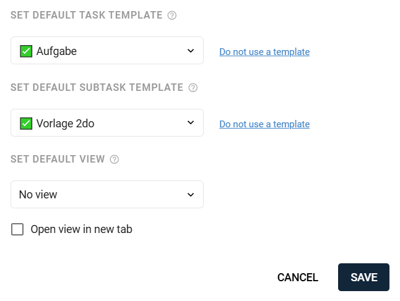Click help icon beside Set Default Task Template
This screenshot has height=301, width=400.
(172, 15)
